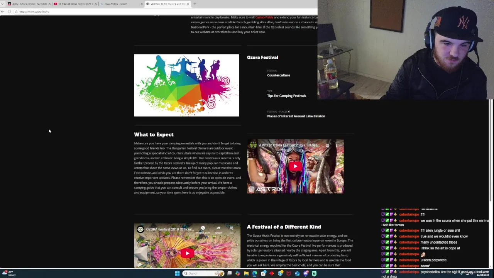The image size is (494, 278).
Task: Open the OZORA video playlist counter icon
Action: pos(232,230)
